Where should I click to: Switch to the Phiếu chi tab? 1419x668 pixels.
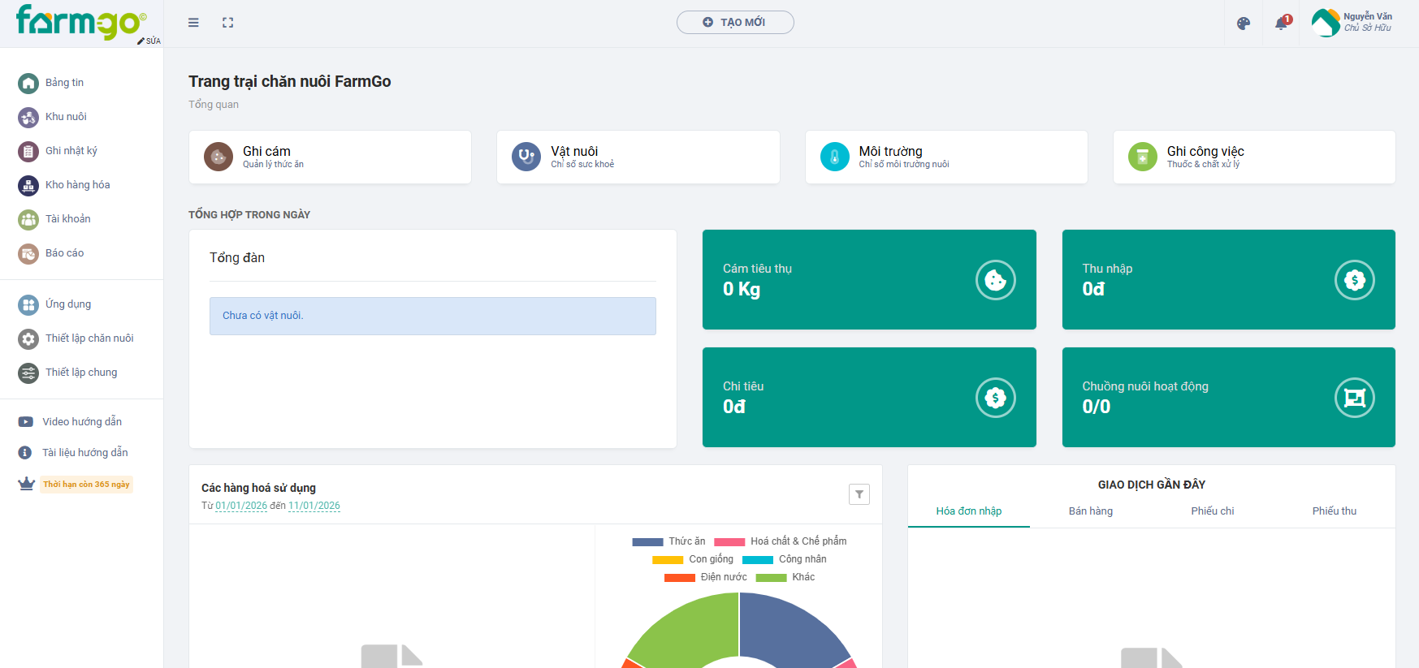pos(1212,511)
